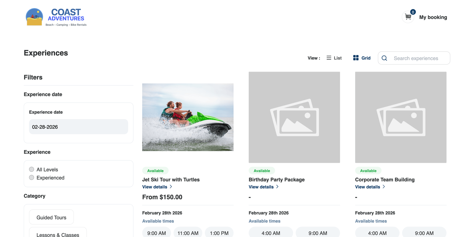Open the shopping cart icon
Screen dimensions: 474x237
tap(408, 17)
